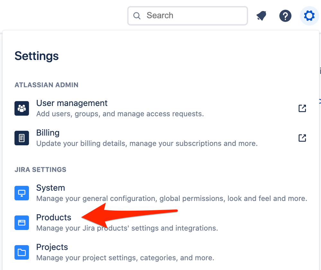Click the magnifier icon in Search
Image resolution: width=321 pixels, height=270 pixels.
(x=137, y=15)
